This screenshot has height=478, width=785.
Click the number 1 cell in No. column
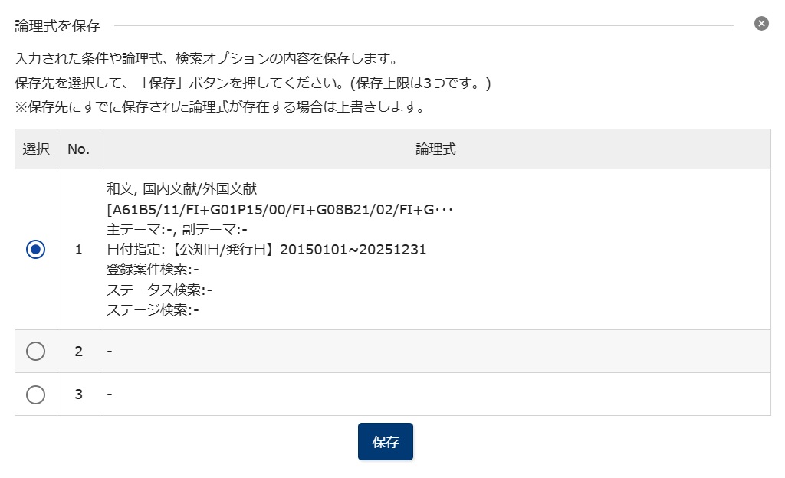(79, 250)
